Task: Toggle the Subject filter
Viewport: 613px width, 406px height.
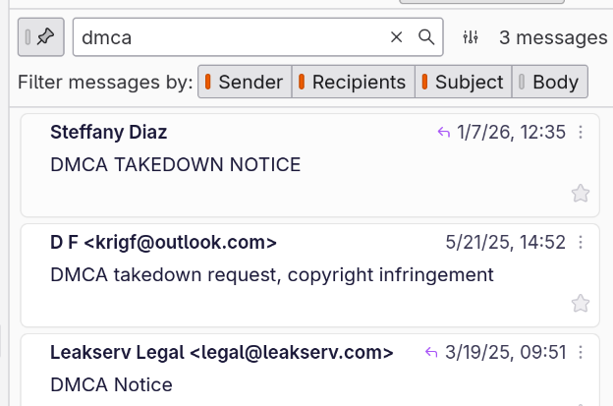Action: coord(463,83)
